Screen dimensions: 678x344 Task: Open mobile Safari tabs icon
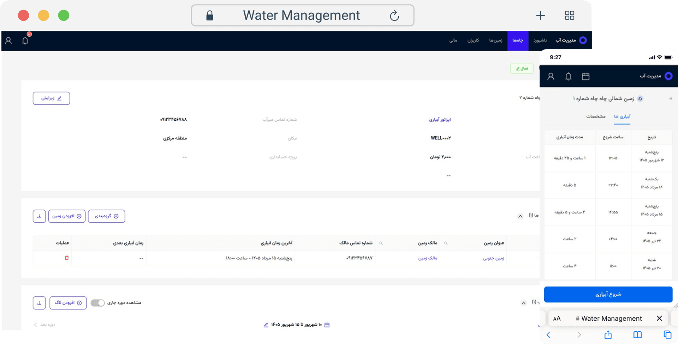(667, 334)
